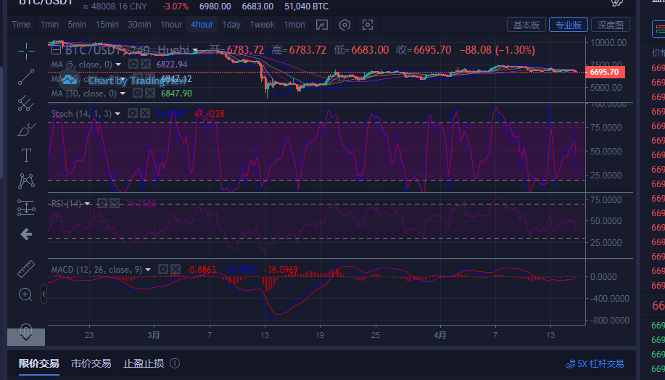Remove the MA 5 indicator
Image resolution: width=665 pixels, height=380 pixels.
coord(146,64)
